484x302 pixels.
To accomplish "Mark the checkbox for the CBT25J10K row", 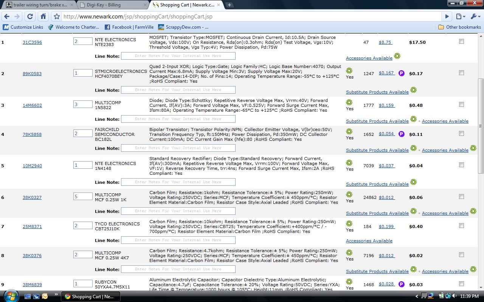I will coord(461,226).
